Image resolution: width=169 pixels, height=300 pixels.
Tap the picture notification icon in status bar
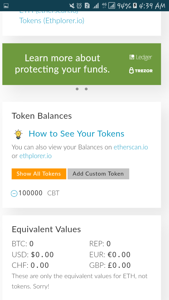6,6
